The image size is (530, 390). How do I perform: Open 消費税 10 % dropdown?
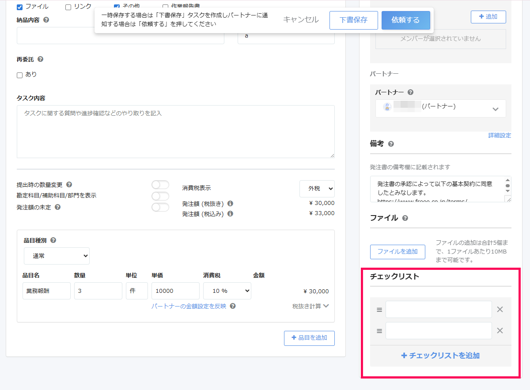pyautogui.click(x=227, y=291)
